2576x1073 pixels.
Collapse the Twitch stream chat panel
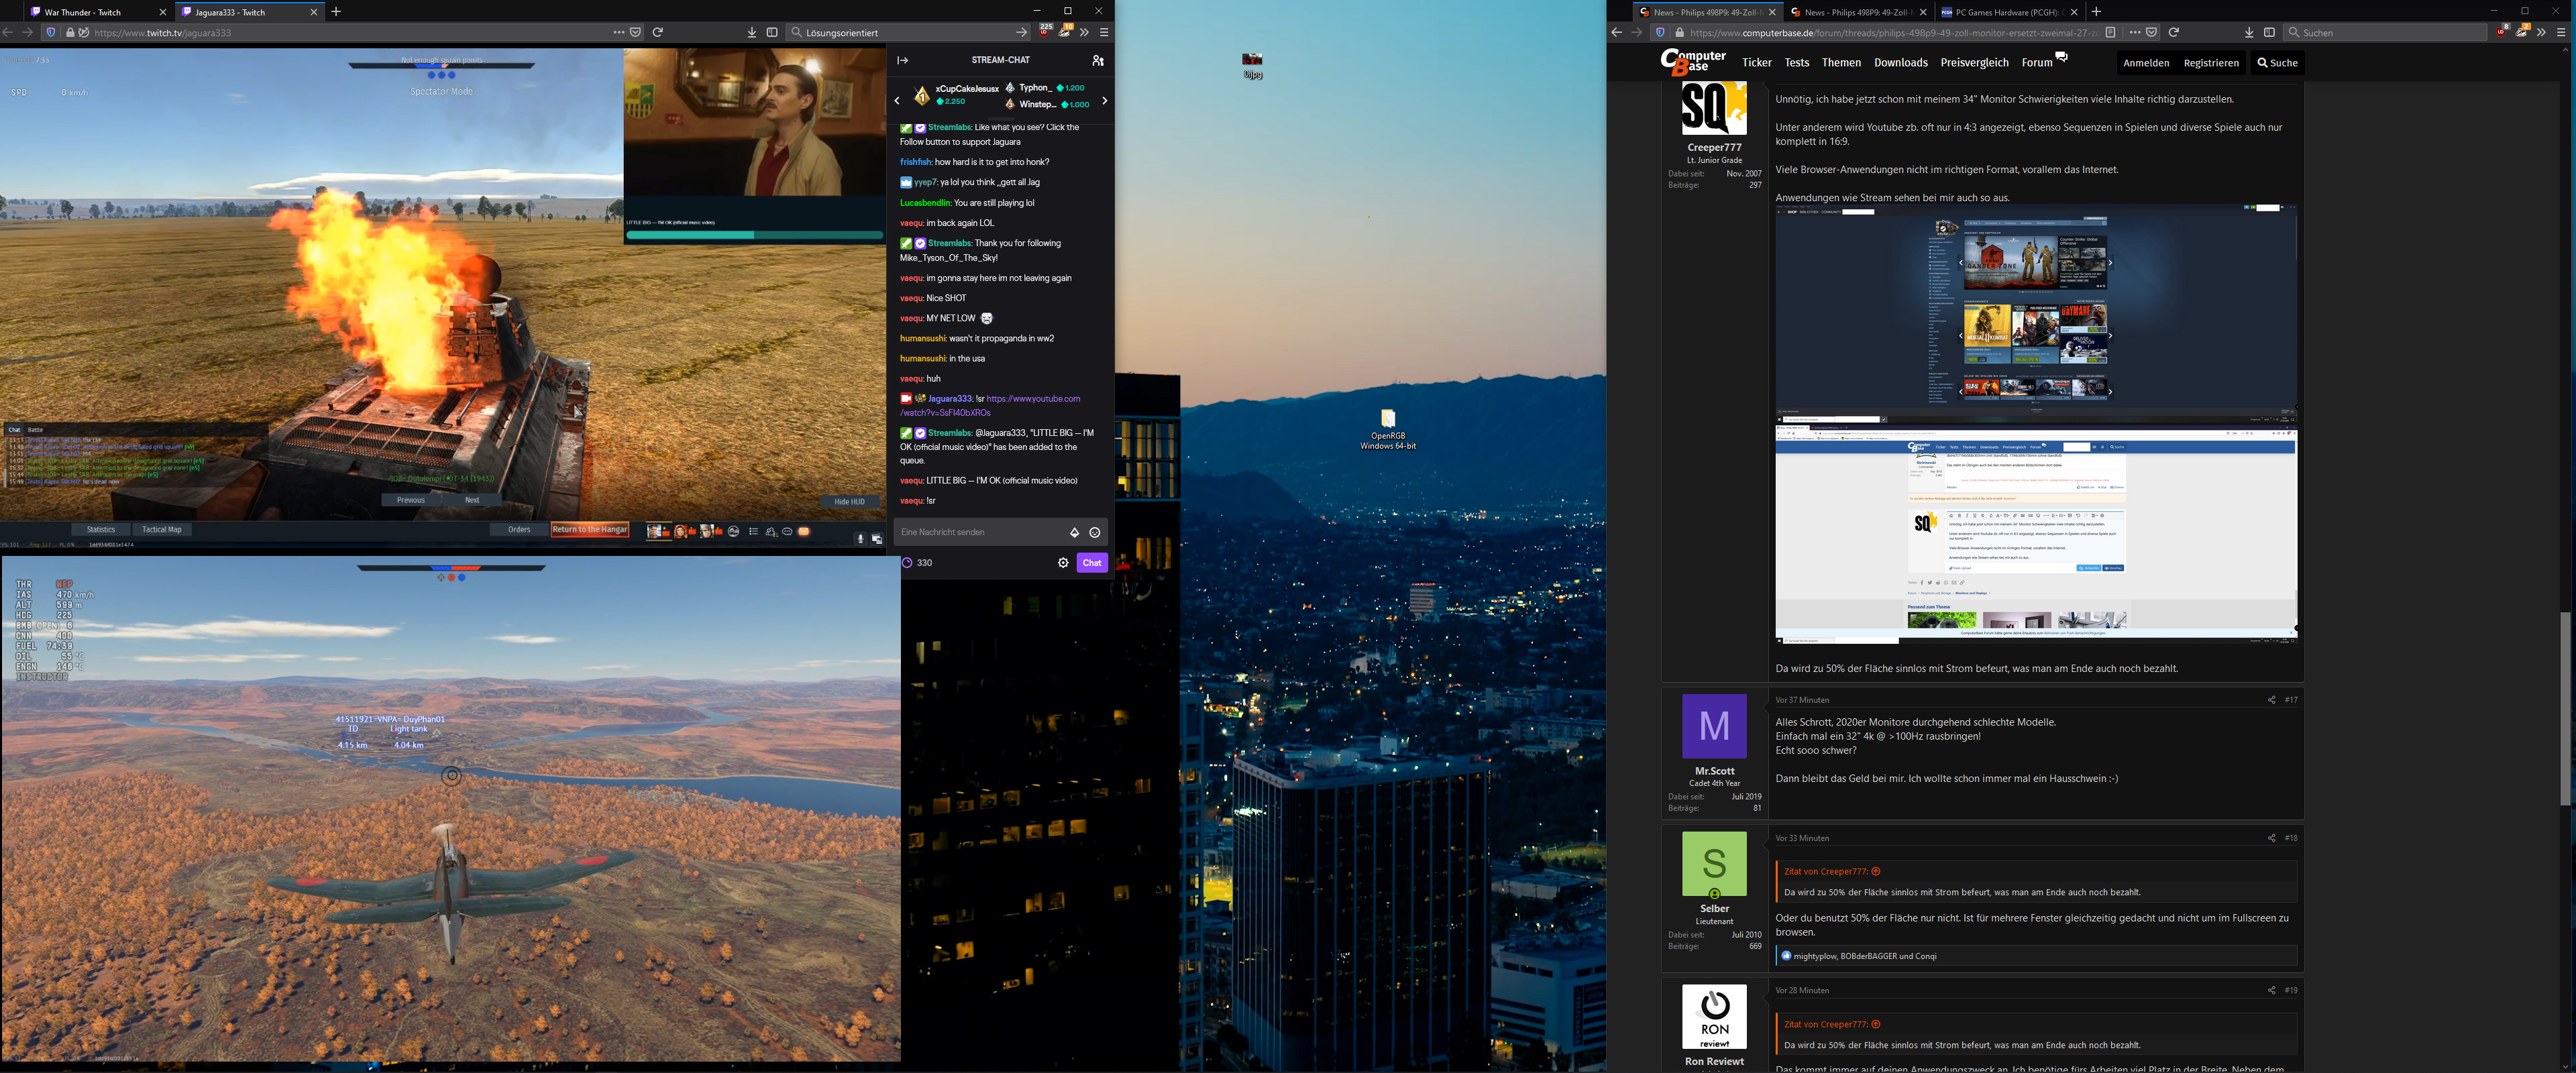(902, 60)
